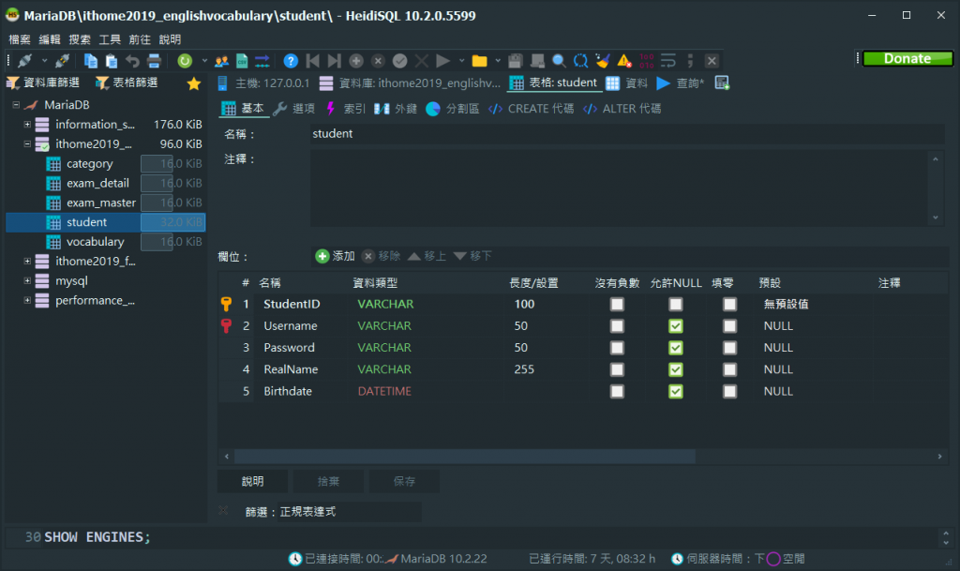Click the binary 1001 toolbar icon
The height and width of the screenshot is (571, 960).
point(647,61)
